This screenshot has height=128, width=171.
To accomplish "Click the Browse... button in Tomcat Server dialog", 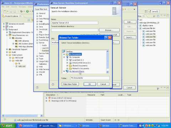I will click(109, 30).
